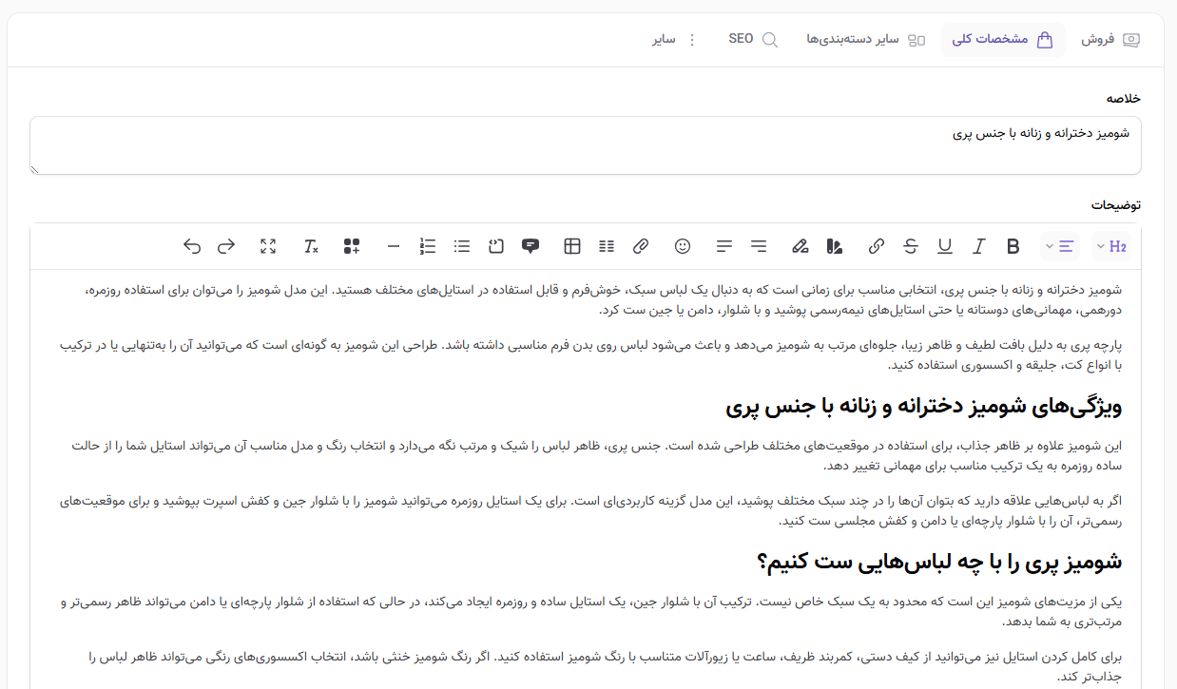Insert a hyperlink with chain icon
The width and height of the screenshot is (1177, 689).
click(877, 246)
